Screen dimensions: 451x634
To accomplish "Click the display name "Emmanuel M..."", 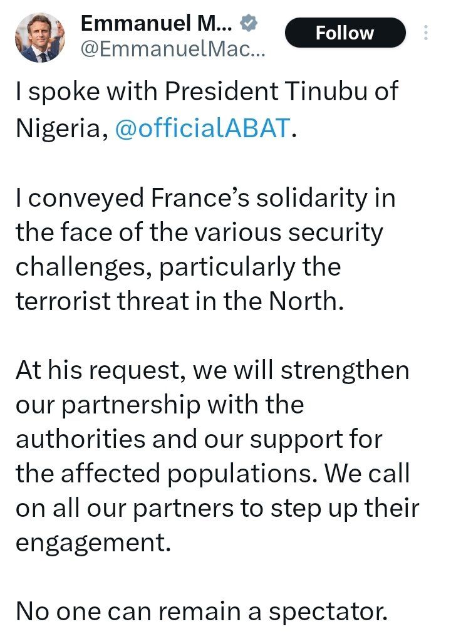I will [x=157, y=23].
